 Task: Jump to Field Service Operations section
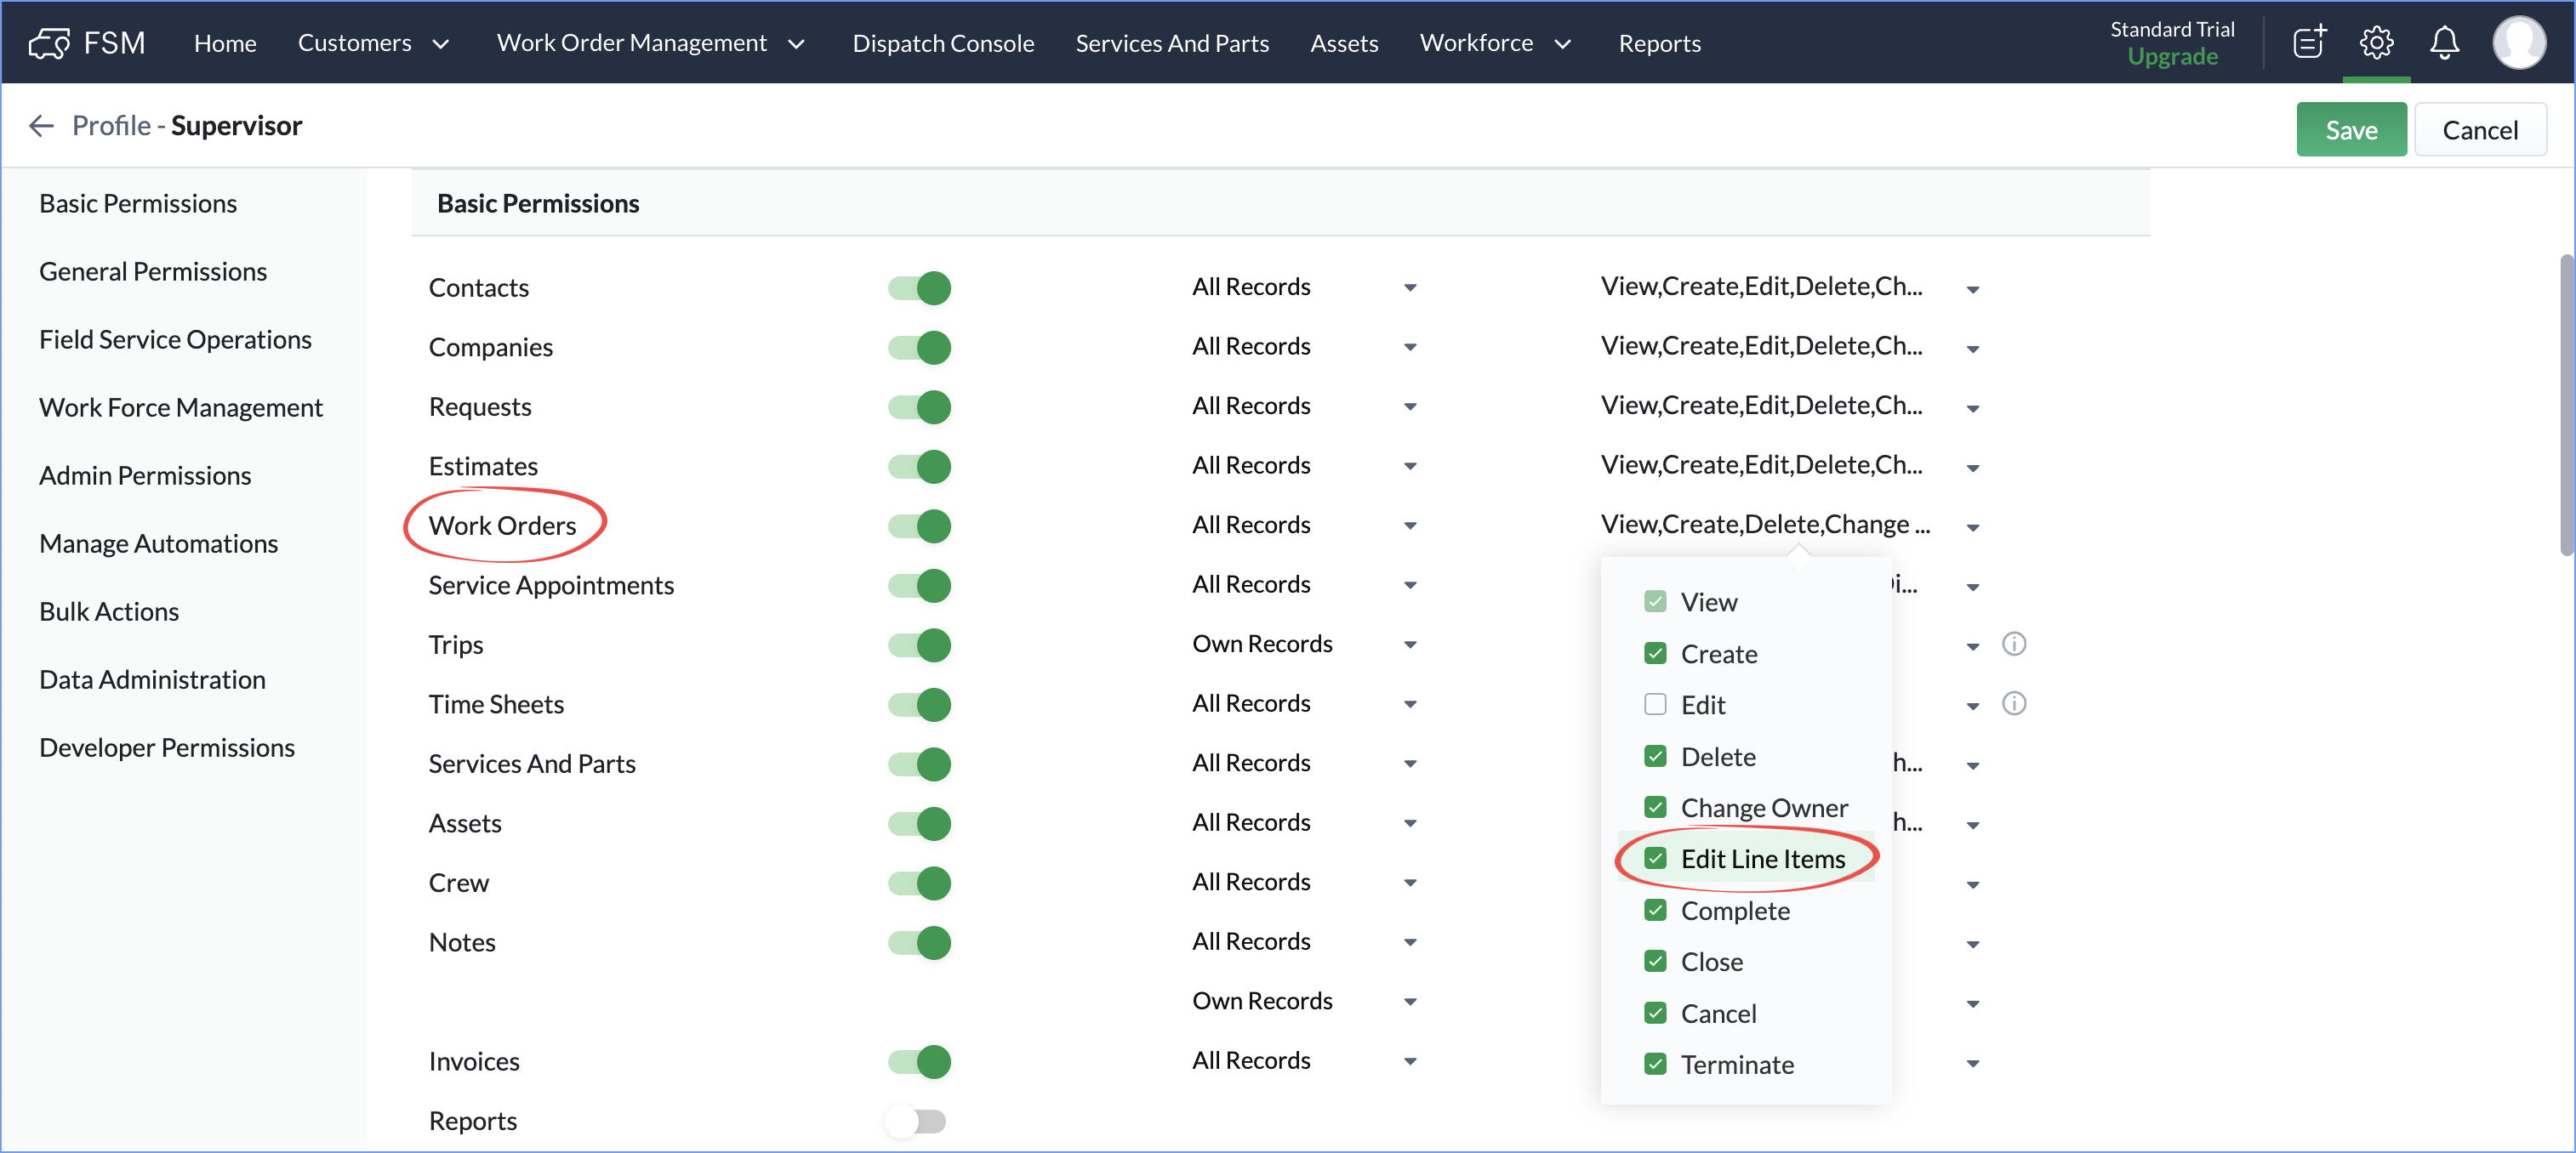[175, 340]
